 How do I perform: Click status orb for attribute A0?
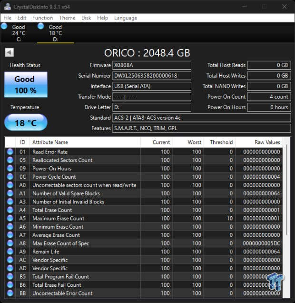pyautogui.click(x=10, y=185)
